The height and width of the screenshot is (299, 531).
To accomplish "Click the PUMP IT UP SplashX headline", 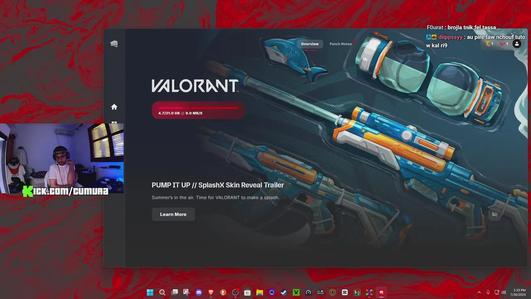I will pos(218,185).
